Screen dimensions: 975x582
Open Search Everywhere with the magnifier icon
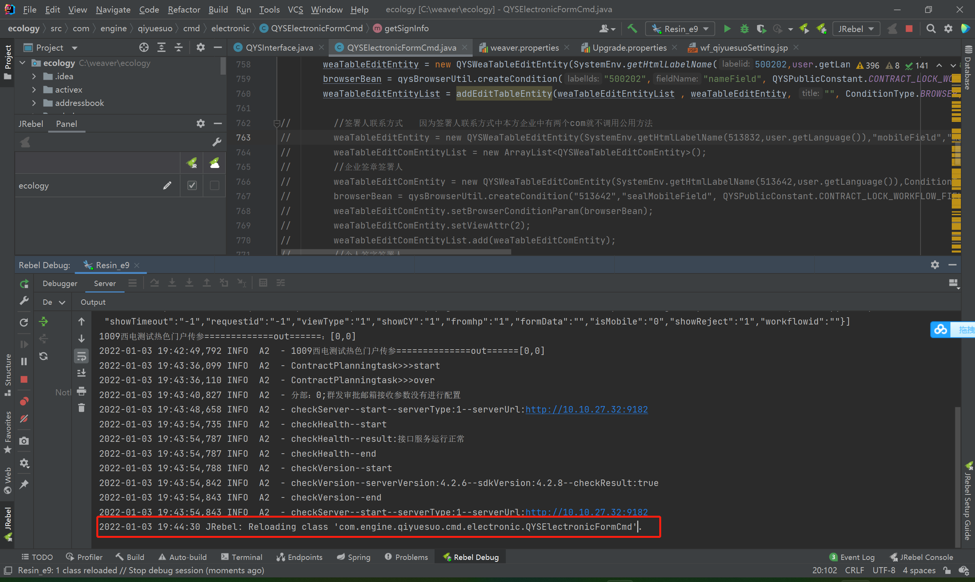pos(931,29)
